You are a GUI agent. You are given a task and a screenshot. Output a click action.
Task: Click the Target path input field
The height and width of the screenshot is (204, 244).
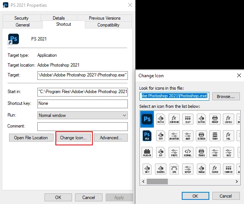point(83,75)
